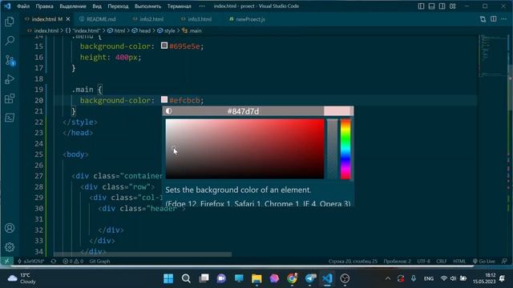Open the Терминал menu
513x288 pixels.
click(x=180, y=6)
